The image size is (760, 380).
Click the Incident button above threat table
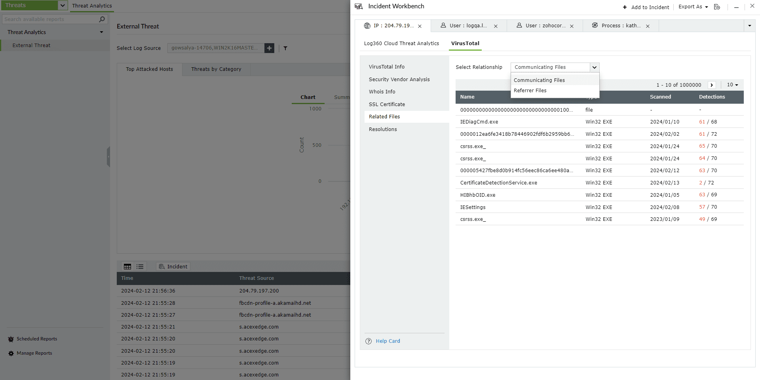point(173,266)
